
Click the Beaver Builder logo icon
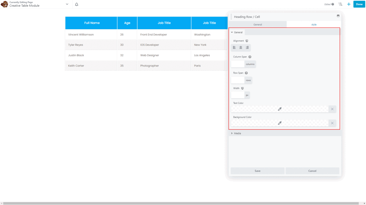[x=4, y=4]
